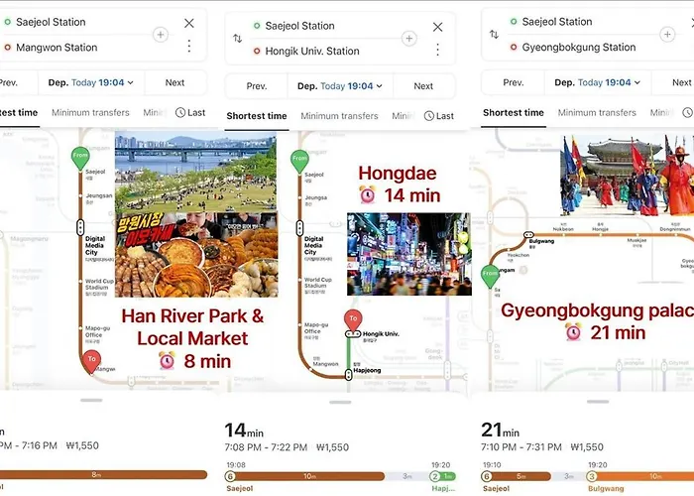694x496 pixels.
Task: Click the brown 5m segment in the Gyeongbokgung result
Action: coord(520,476)
